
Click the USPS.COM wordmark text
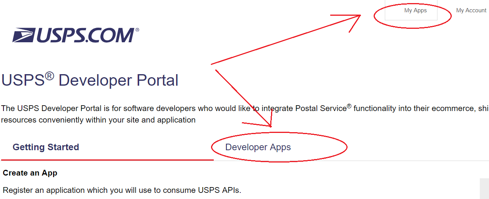coord(85,35)
